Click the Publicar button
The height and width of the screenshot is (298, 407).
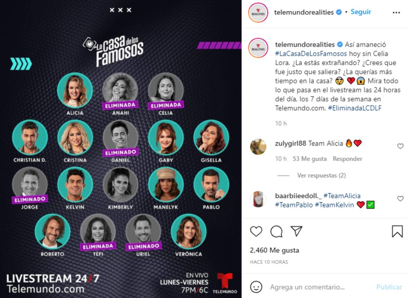pos(389,287)
